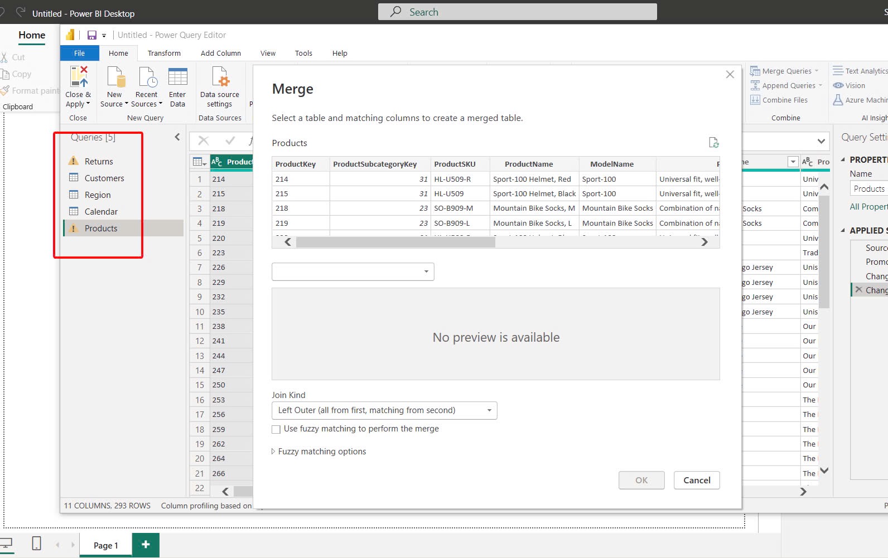Image resolution: width=888 pixels, height=558 pixels.
Task: Select the Region query
Action: coord(124,195)
